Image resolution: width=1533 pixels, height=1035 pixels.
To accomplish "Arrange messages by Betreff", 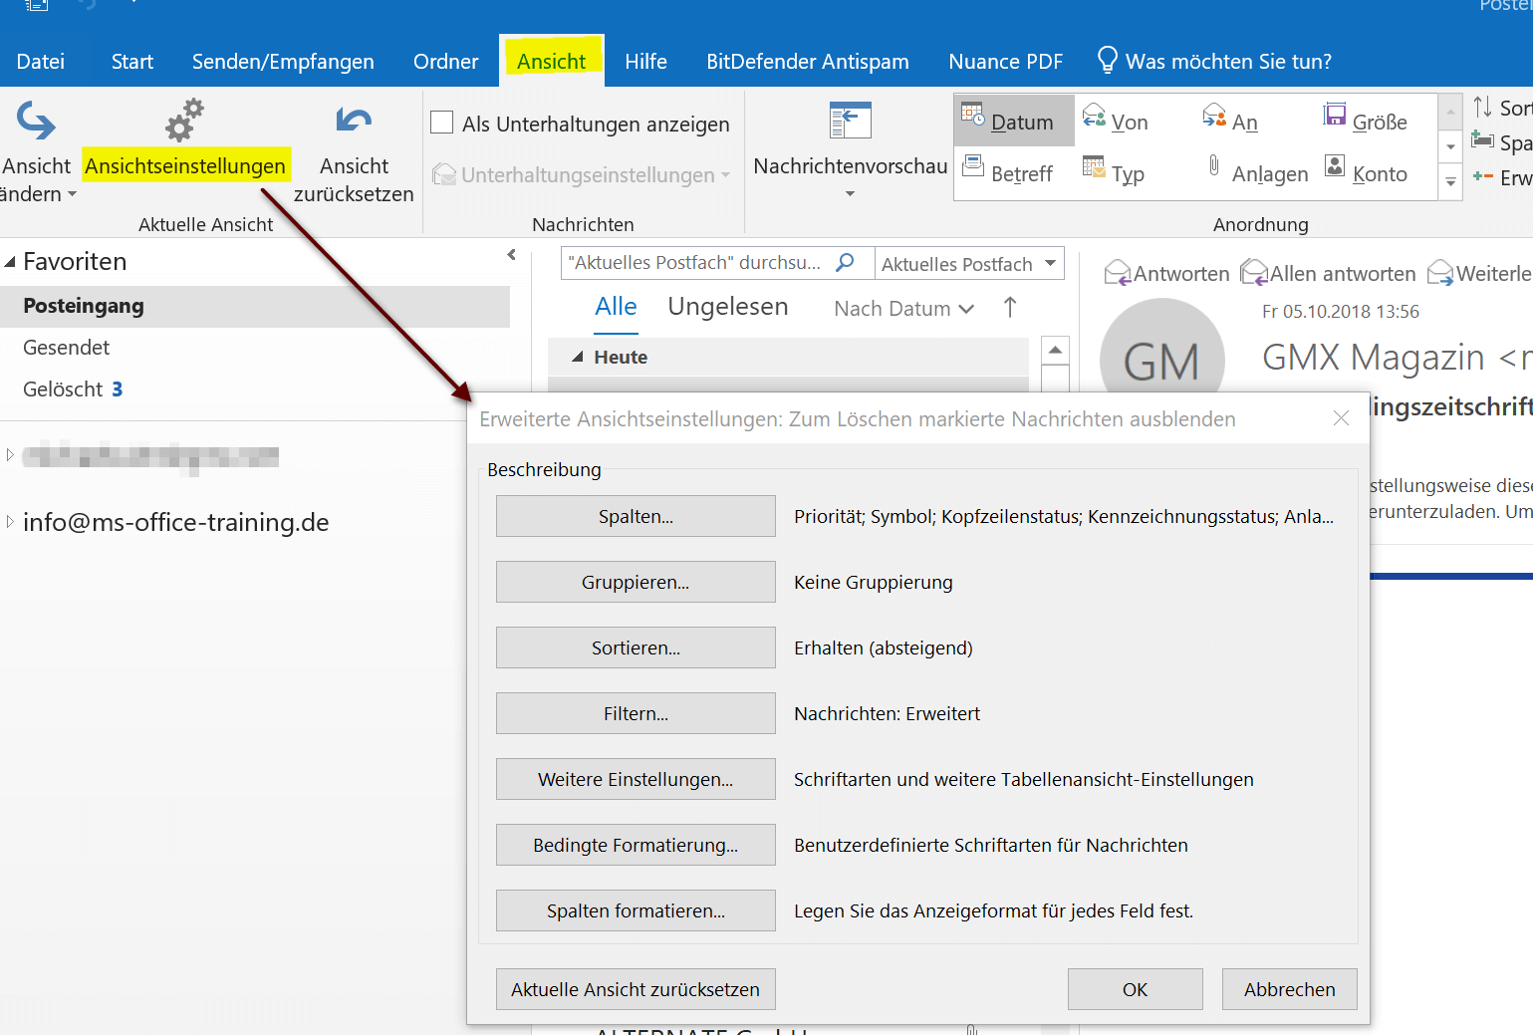I will pos(1008,172).
